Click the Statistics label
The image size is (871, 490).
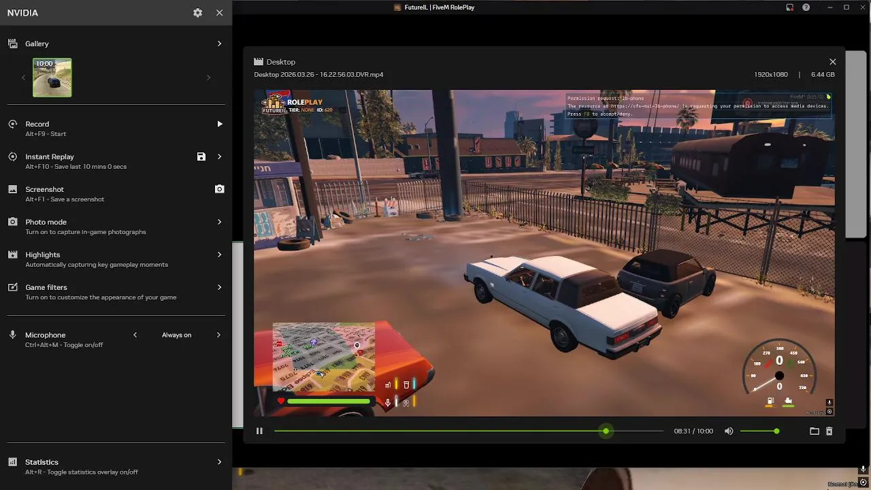point(42,462)
